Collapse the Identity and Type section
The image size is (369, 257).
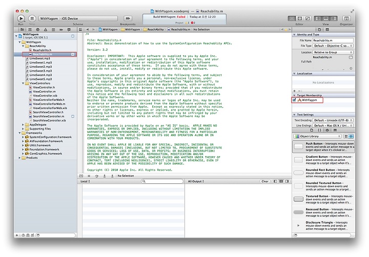294,35
